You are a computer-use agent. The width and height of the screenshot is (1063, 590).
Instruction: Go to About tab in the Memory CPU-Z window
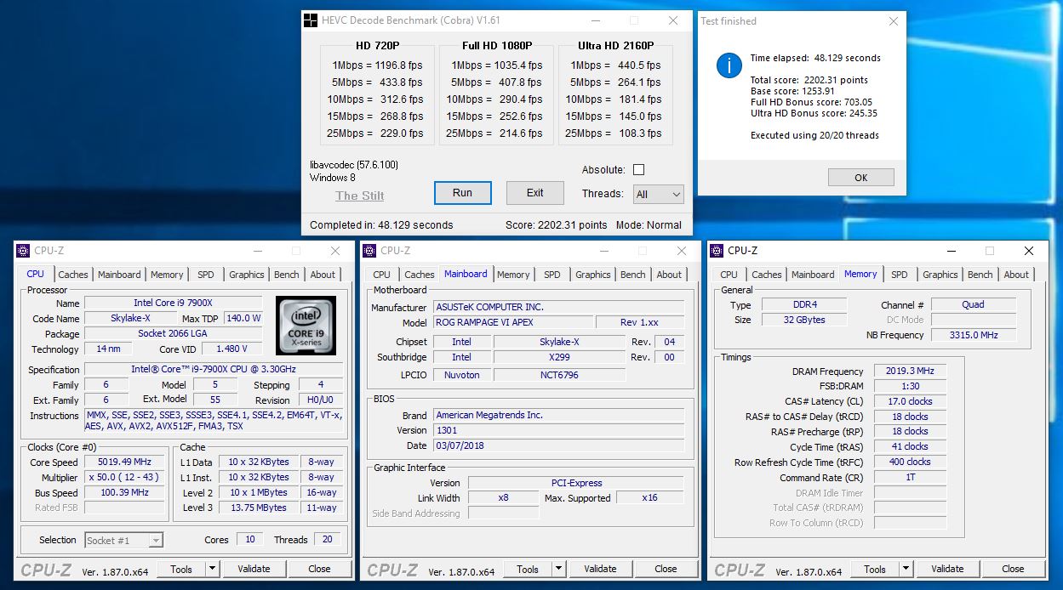[1016, 275]
